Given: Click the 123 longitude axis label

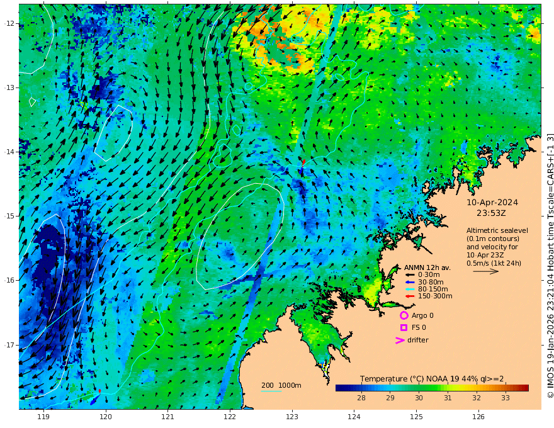Looking at the screenshot, I should 292,417.
